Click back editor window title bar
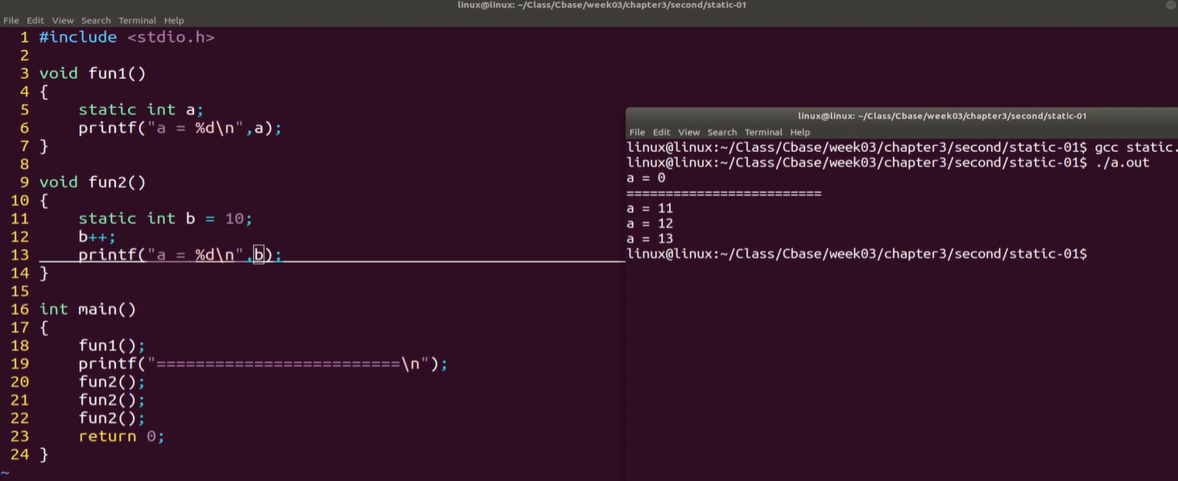 [589, 6]
